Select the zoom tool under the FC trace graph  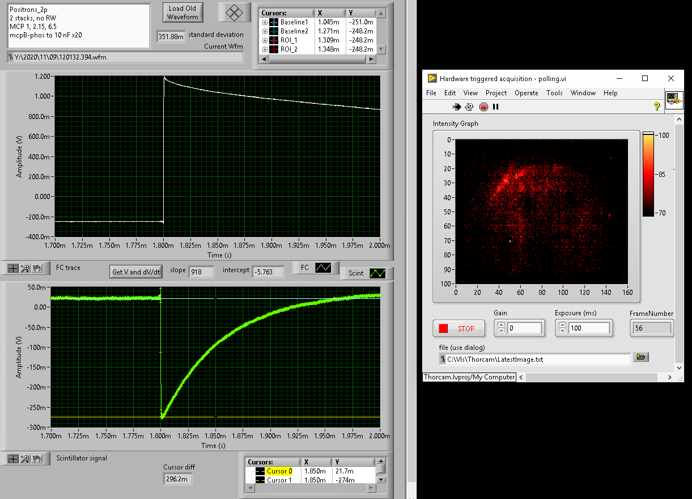tap(24, 268)
